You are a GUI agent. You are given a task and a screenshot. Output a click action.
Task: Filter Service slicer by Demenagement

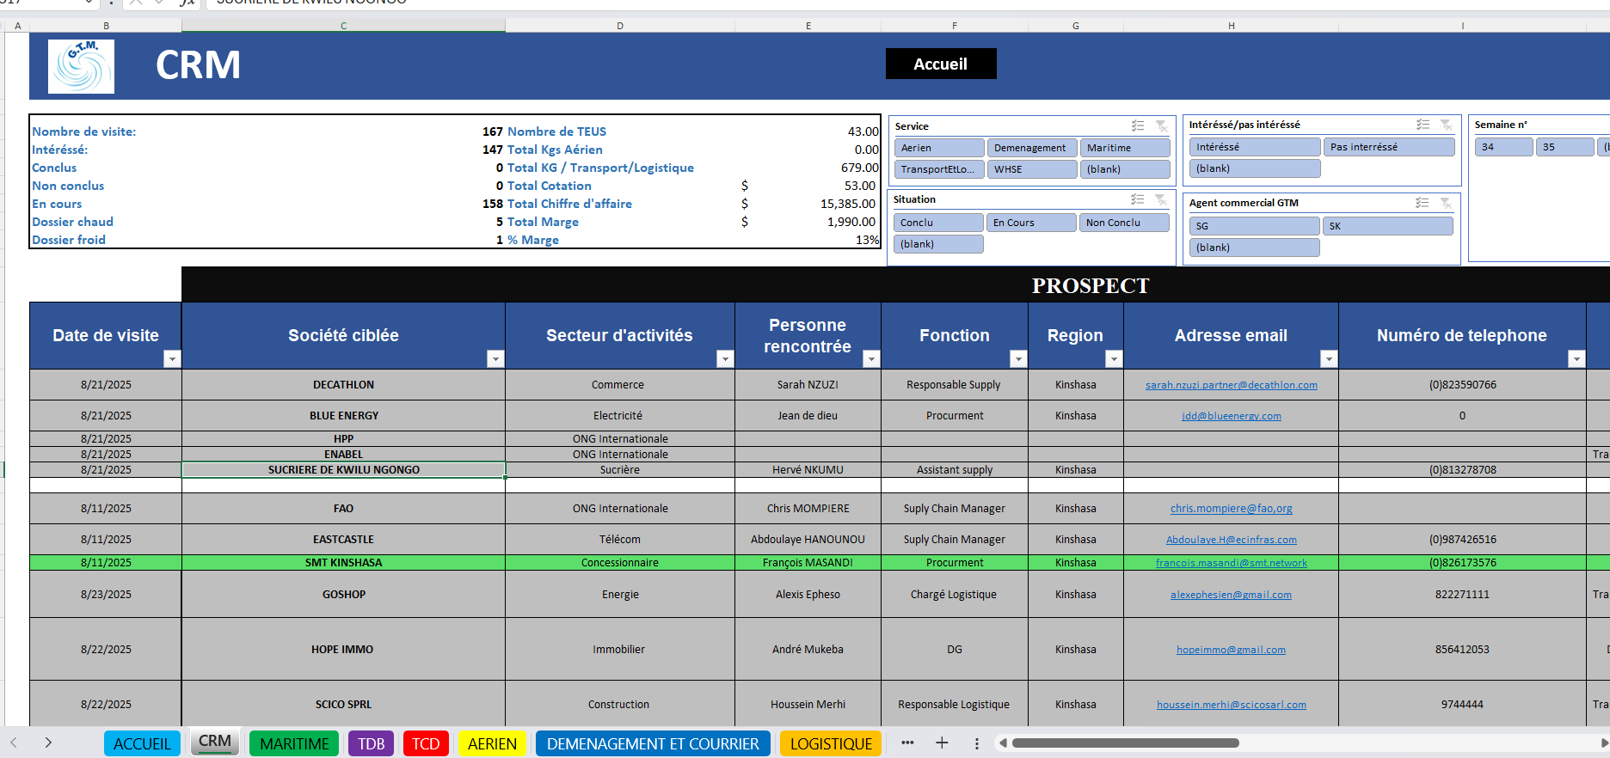tap(1031, 148)
